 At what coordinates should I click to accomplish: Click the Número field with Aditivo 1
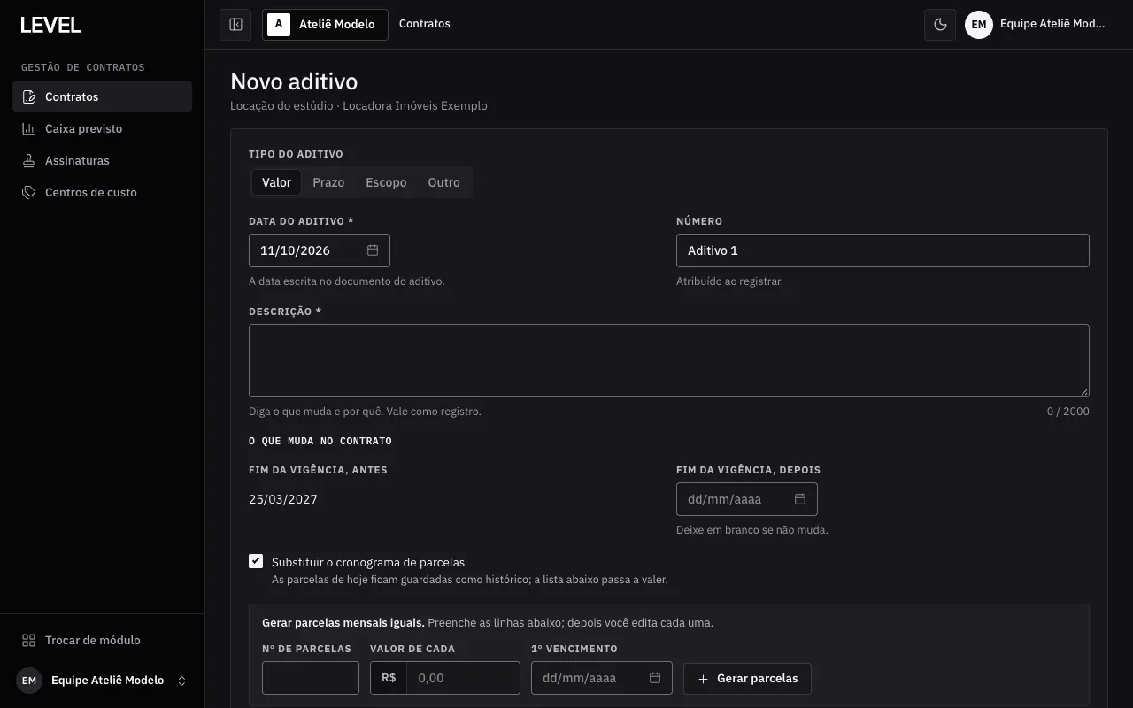[x=883, y=250]
